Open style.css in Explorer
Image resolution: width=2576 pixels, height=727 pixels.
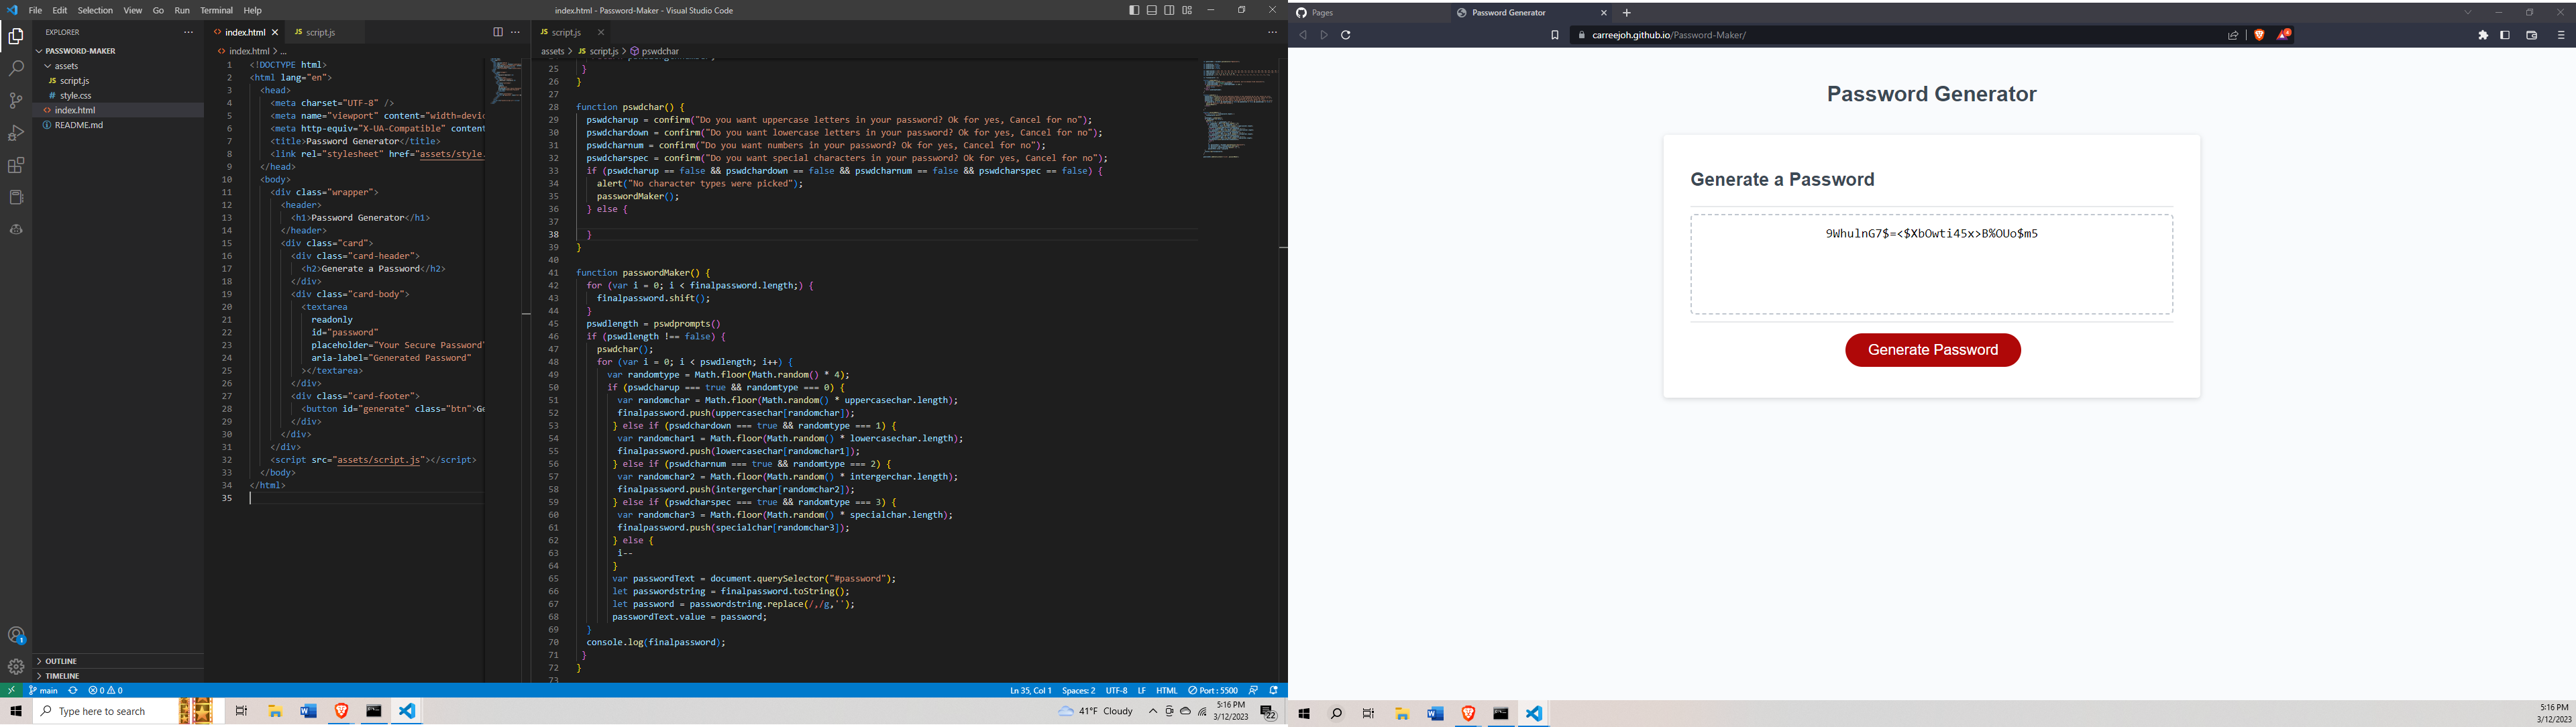[x=75, y=96]
